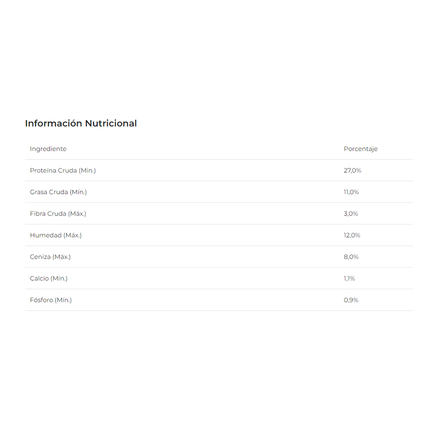The height and width of the screenshot is (434, 434).
Task: Click the 3,0% fiber value
Action: [x=351, y=214]
